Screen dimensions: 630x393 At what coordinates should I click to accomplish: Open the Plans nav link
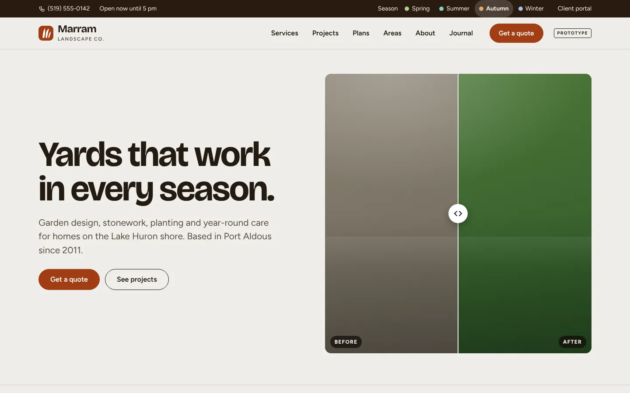click(361, 33)
